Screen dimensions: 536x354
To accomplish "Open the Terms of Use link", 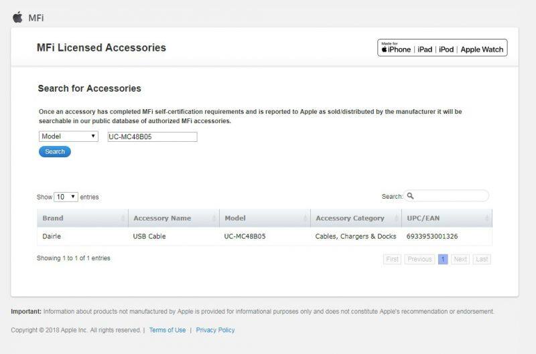I will [x=167, y=330].
